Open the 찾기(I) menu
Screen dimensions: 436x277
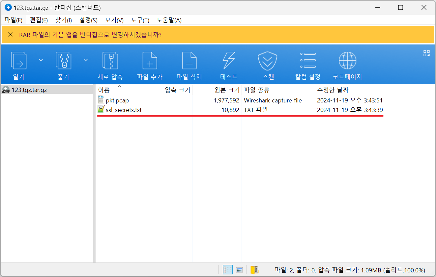pos(64,20)
